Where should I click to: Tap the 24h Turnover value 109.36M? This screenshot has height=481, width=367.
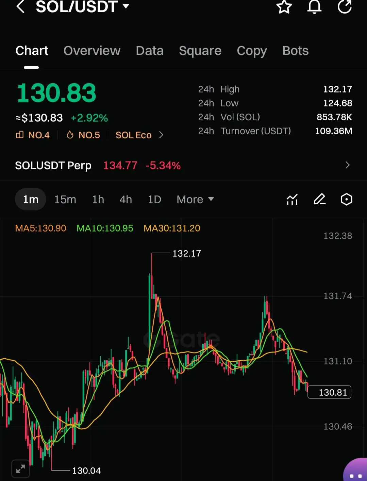[334, 131]
